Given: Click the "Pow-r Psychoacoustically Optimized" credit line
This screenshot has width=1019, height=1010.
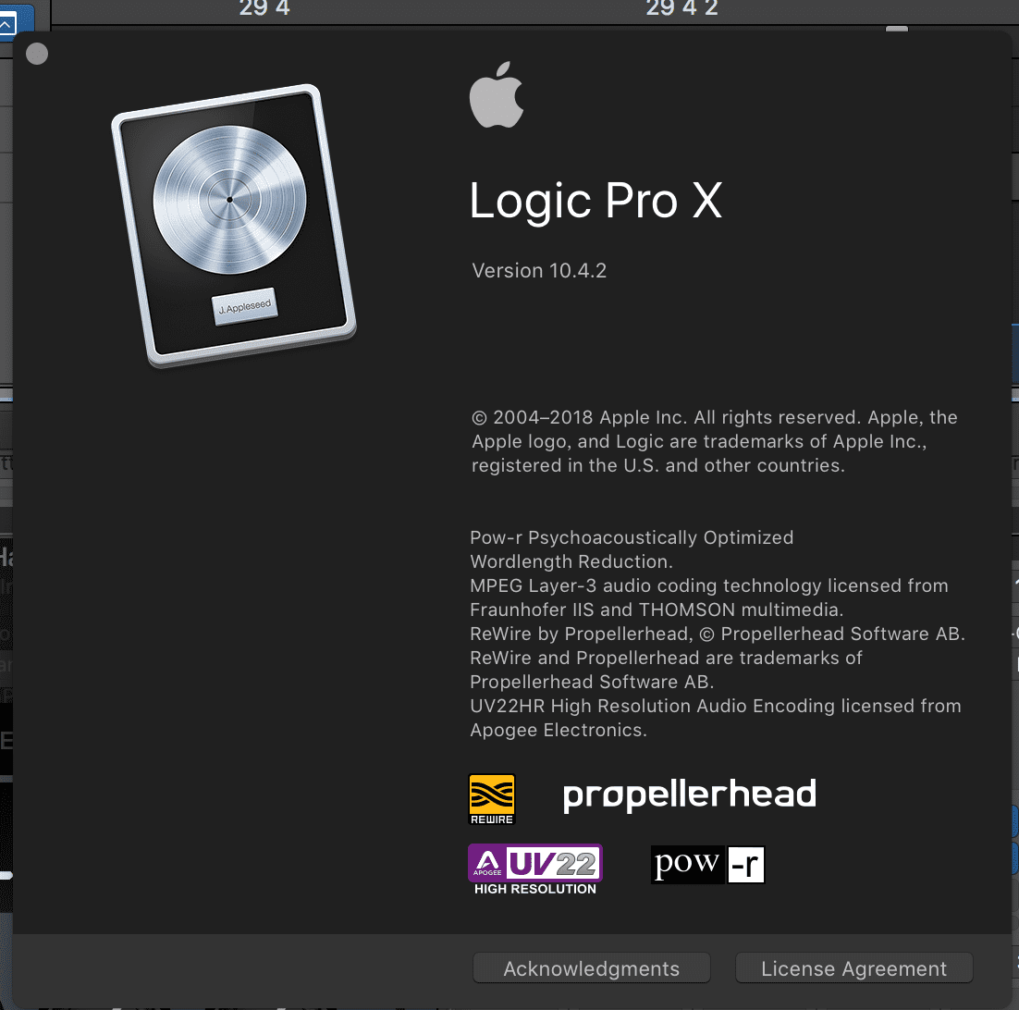Looking at the screenshot, I should [x=632, y=537].
